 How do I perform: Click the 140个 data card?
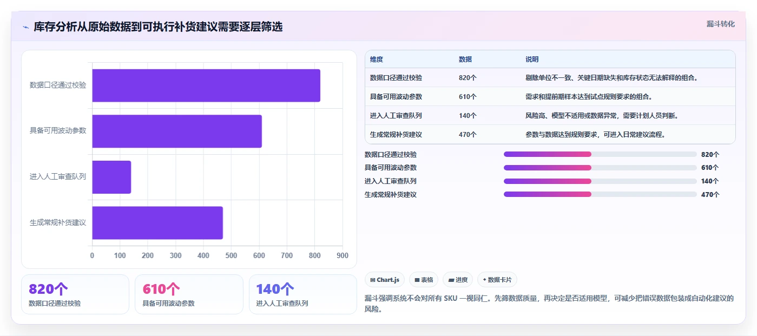[303, 294]
